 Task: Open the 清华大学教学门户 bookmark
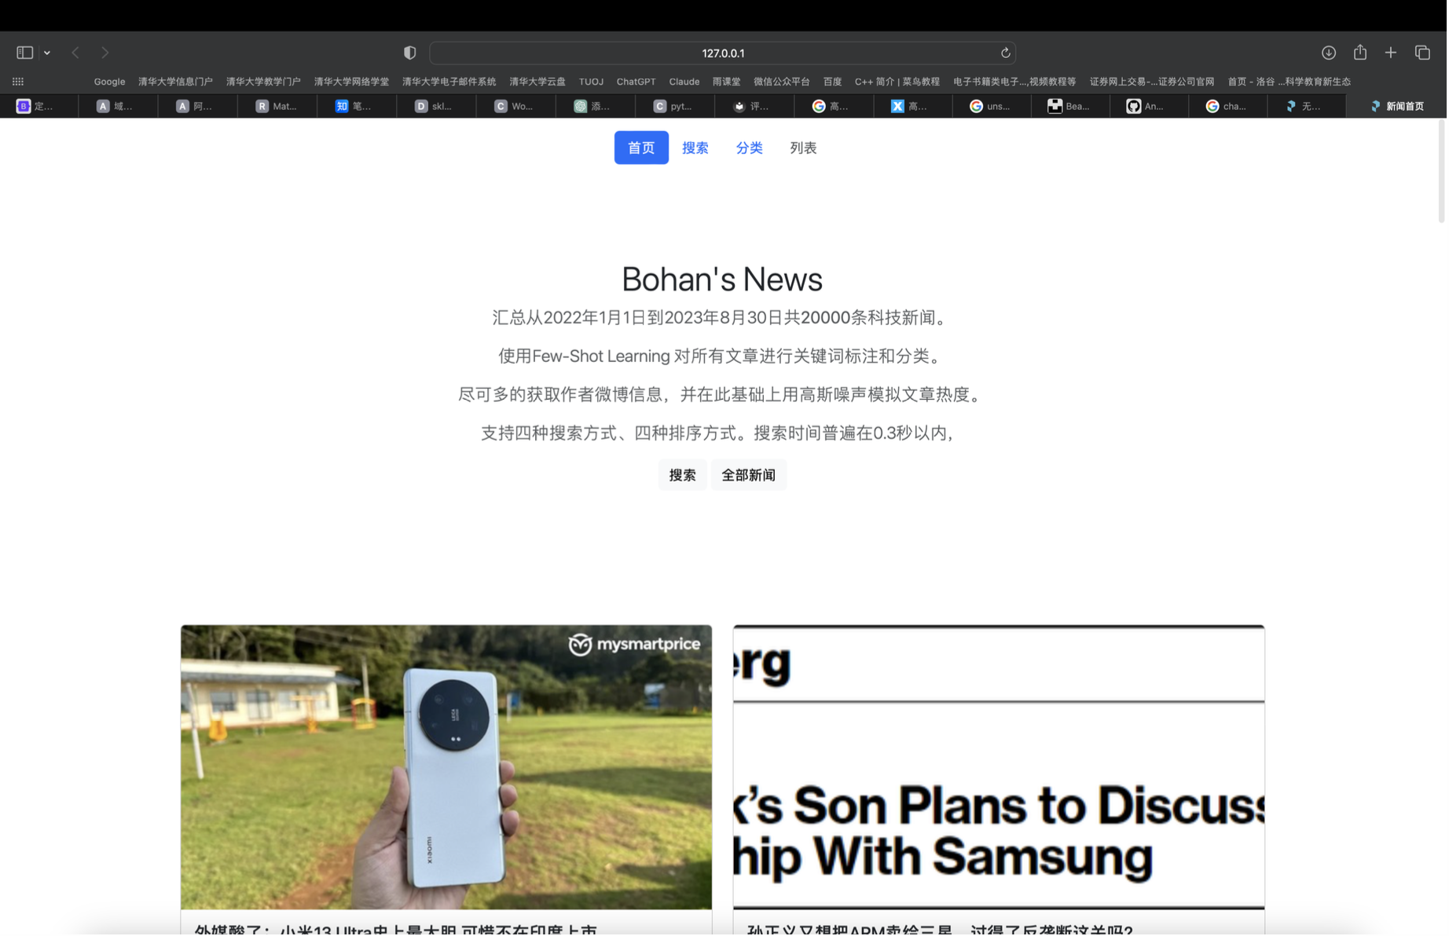pos(263,82)
